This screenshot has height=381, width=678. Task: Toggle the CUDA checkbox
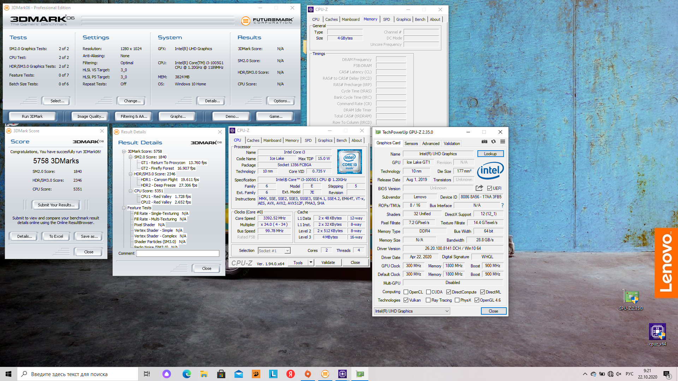coord(428,292)
